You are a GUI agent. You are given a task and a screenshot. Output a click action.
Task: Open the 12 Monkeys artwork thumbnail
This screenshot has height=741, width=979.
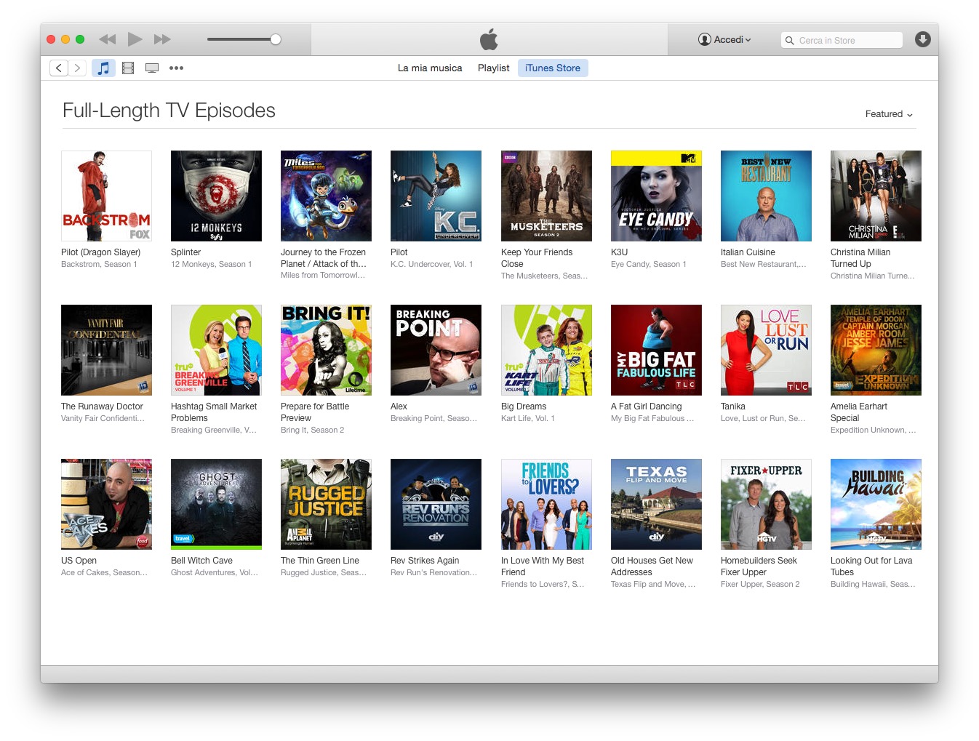click(216, 196)
